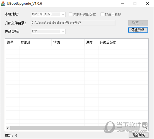The height and width of the screenshot is (139, 154).
Task: Click the 状态 column header
Action: pos(68,43)
